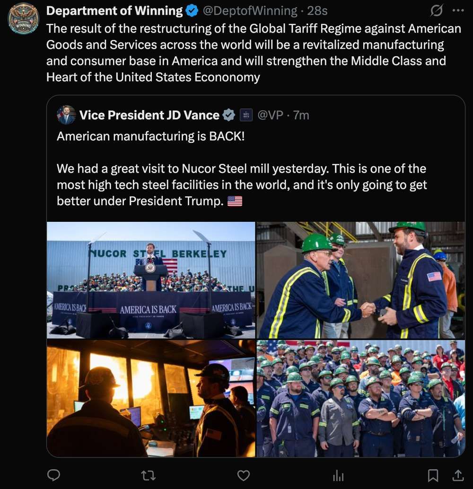Click the @DeptofWinning handle
This screenshot has height=489, width=473.
point(250,11)
